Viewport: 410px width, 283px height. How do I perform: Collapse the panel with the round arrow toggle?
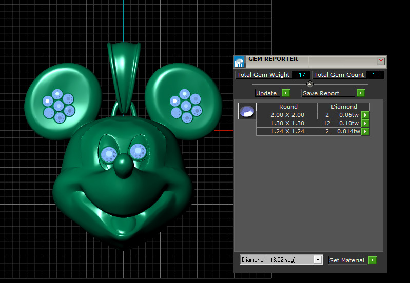[309, 84]
